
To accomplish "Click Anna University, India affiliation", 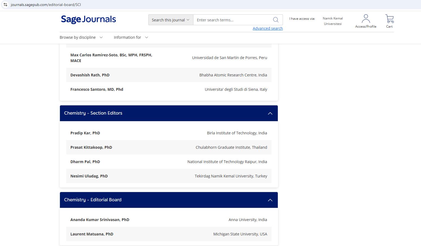I will [x=248, y=220].
